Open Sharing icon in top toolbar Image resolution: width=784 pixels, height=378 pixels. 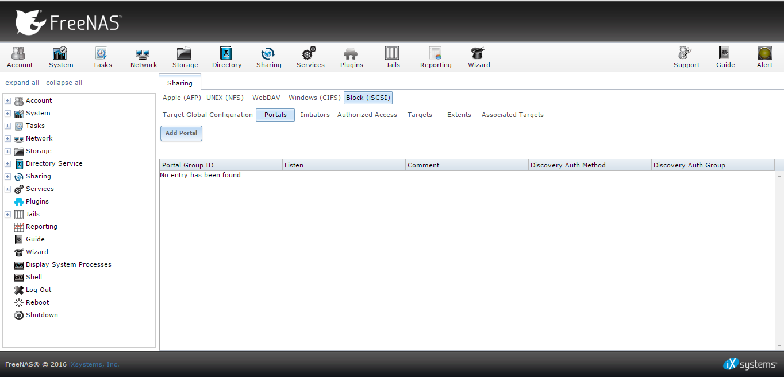[x=268, y=57]
